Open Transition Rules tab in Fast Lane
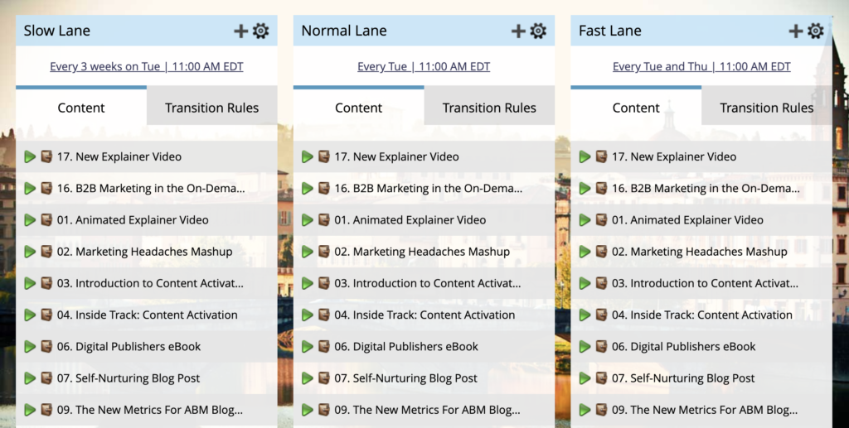 click(766, 108)
